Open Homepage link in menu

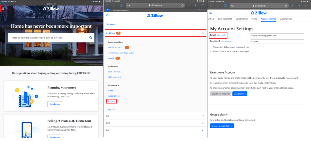[x=110, y=24]
